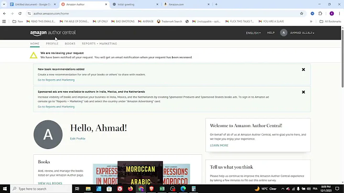
Task: Open the New bookmarks folder
Action: coord(18,21)
